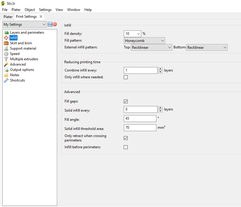Disable Only retract when crossing perimeters
The image size is (241, 207).
(126, 138)
